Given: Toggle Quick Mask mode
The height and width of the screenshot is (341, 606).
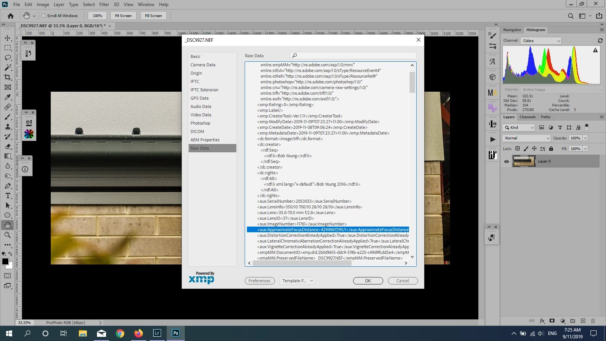Looking at the screenshot, I should click(x=8, y=276).
